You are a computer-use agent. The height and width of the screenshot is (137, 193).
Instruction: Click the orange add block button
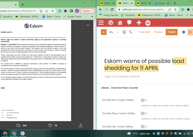tap(104, 32)
